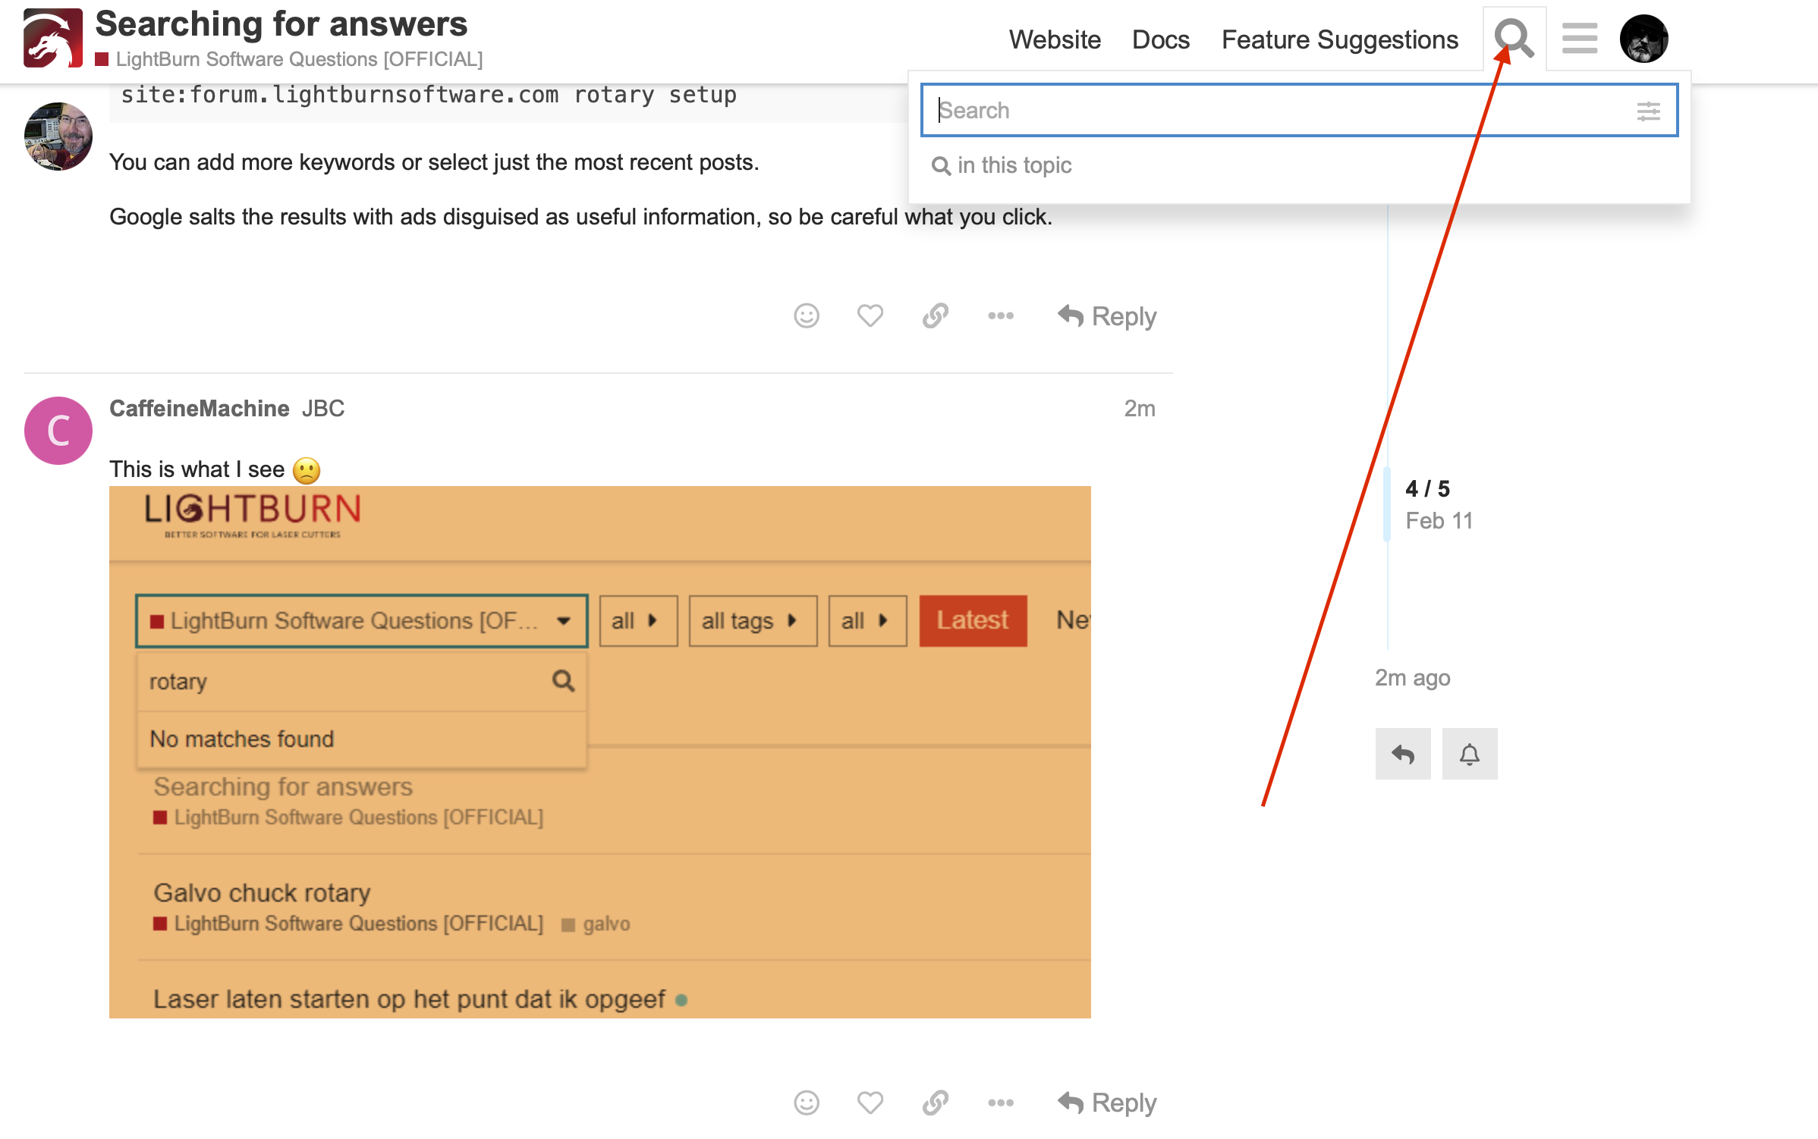Select 'in this topic' search option
This screenshot has width=1818, height=1139.
1002,165
